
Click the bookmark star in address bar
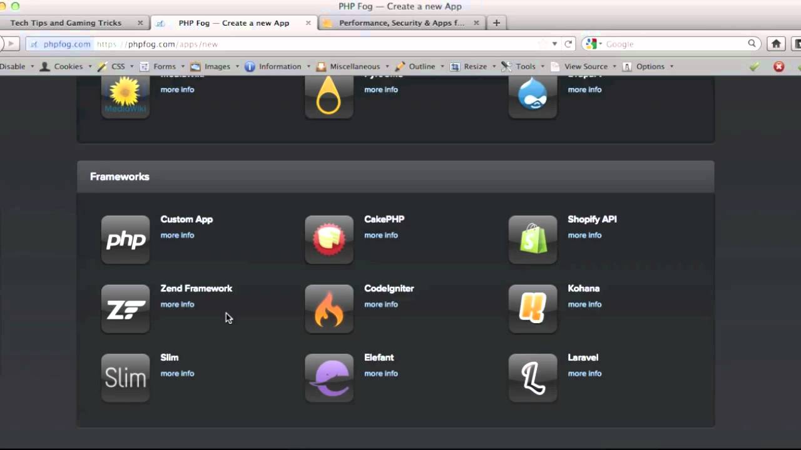543,44
